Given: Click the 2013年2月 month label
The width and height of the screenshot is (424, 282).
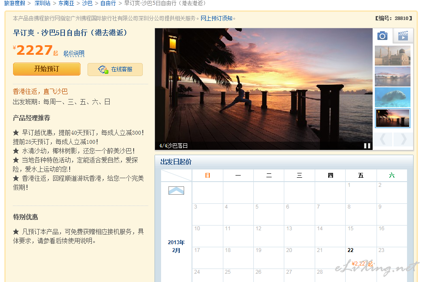Looking at the screenshot, I should point(176,246).
